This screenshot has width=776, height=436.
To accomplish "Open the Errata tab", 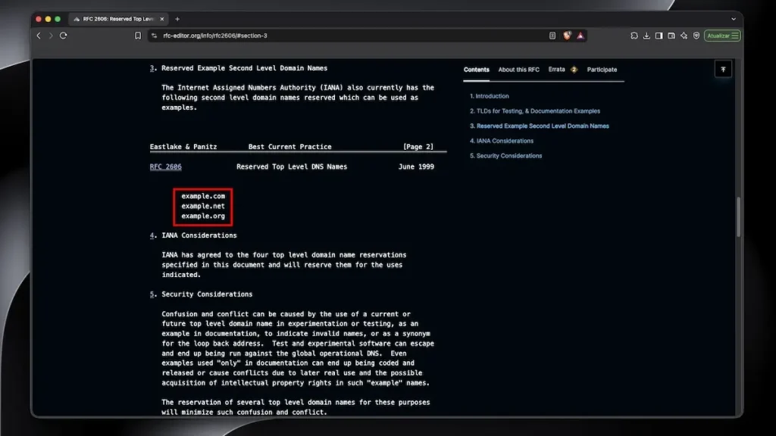I will pos(562,70).
